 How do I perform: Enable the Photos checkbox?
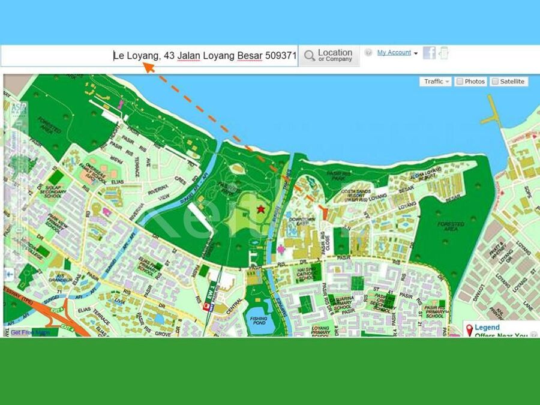pos(459,82)
